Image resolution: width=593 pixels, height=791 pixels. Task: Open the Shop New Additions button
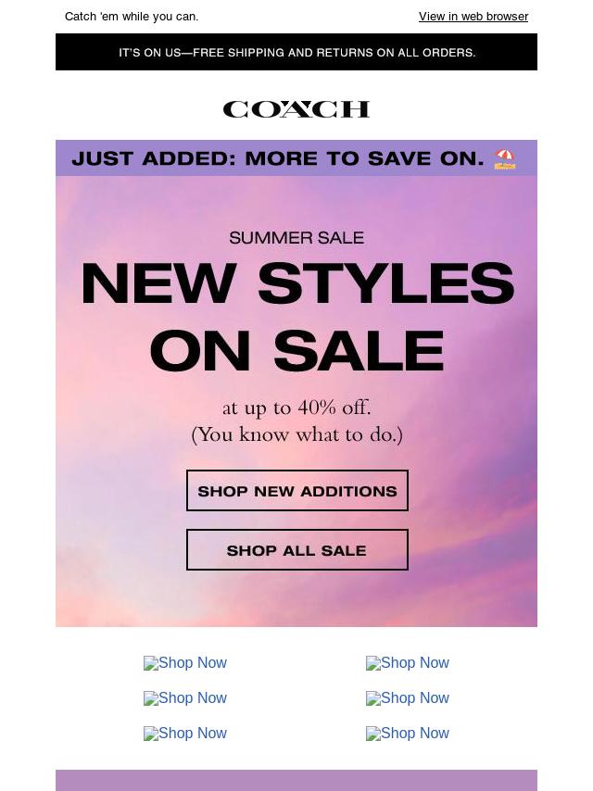point(297,490)
